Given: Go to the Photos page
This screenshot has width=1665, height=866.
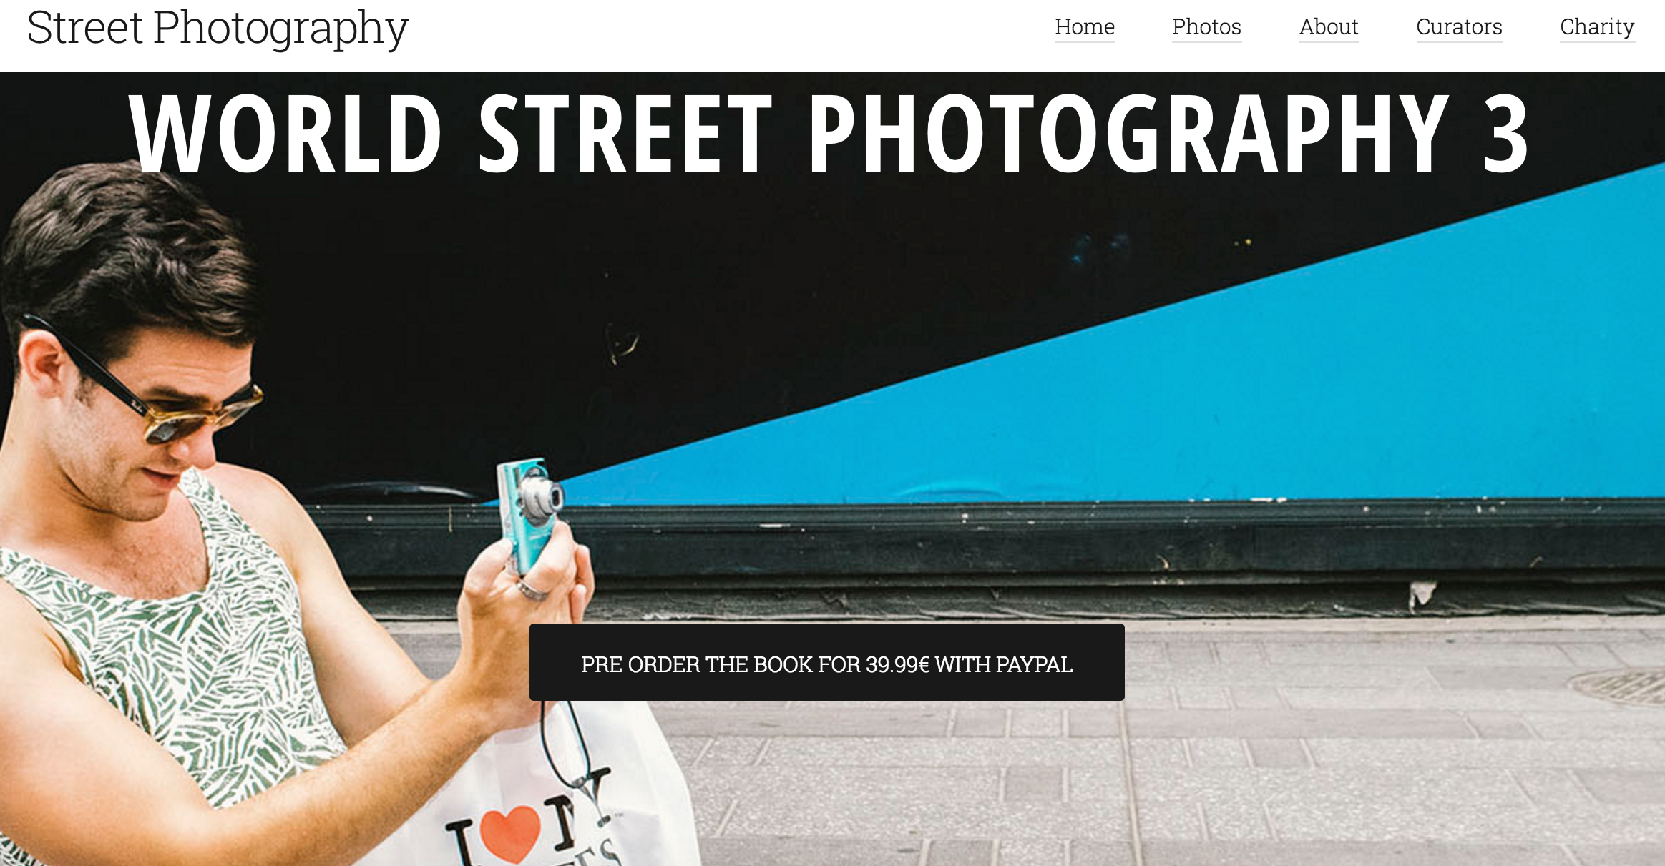Looking at the screenshot, I should [1206, 27].
